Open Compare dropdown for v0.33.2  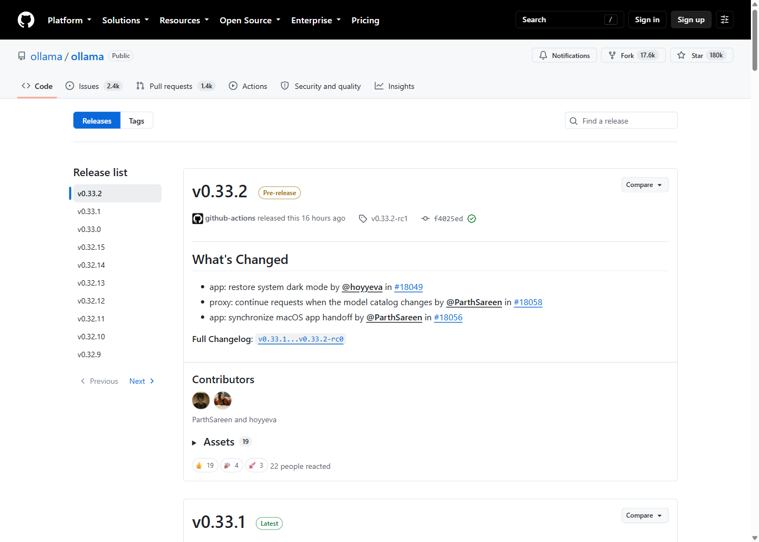645,185
